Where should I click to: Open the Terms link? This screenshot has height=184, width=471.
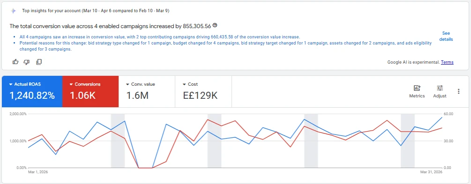[x=447, y=62]
